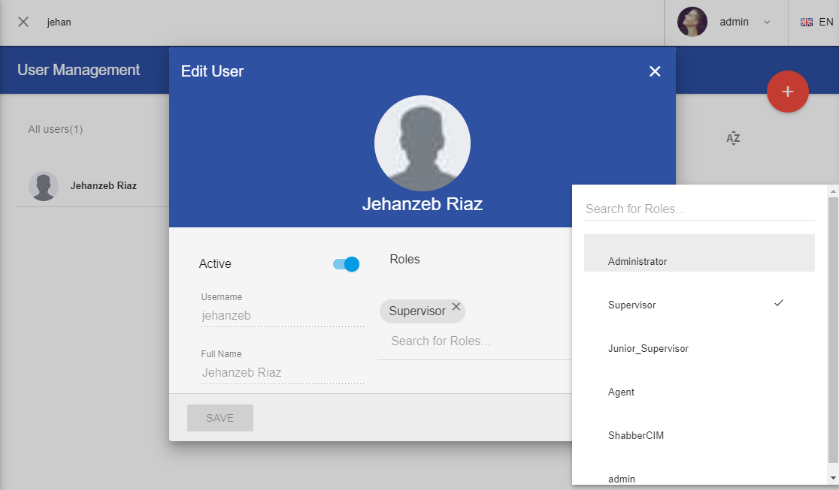Pick the ShabberCIM role option
The height and width of the screenshot is (490, 839).
(699, 435)
